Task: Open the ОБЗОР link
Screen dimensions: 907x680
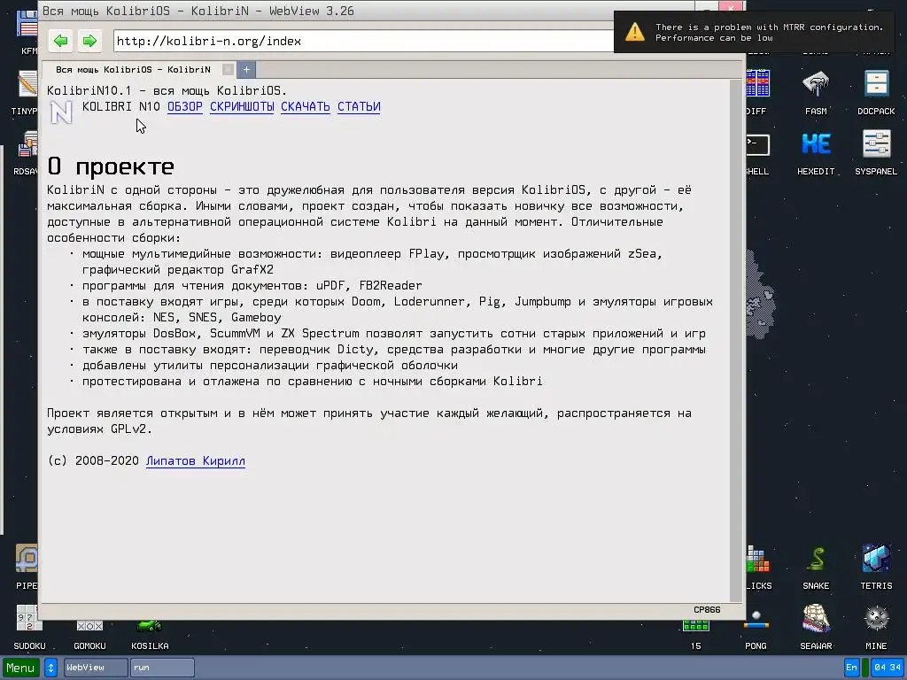Action: point(185,106)
